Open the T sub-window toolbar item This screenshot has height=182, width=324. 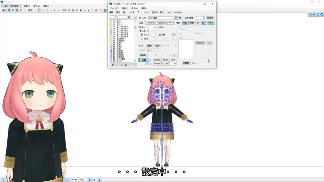tap(100, 10)
